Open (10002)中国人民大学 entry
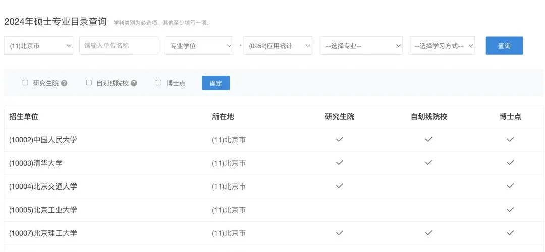Screen dimensions: 545x252 (x=43, y=140)
